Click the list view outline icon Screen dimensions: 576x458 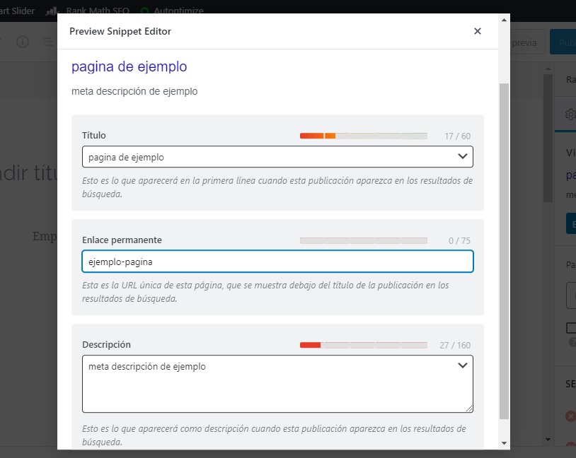pyautogui.click(x=47, y=42)
